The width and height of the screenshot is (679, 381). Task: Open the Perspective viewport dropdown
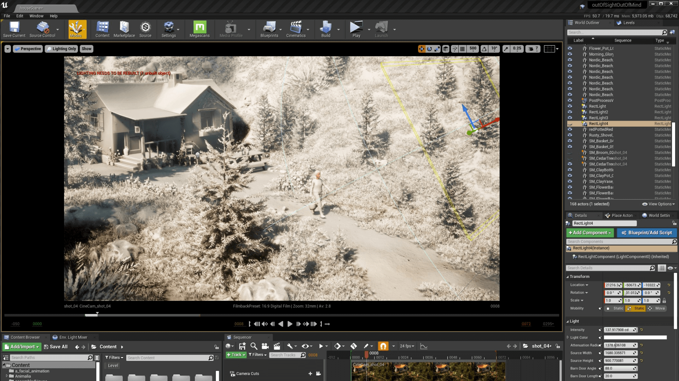[x=28, y=49]
